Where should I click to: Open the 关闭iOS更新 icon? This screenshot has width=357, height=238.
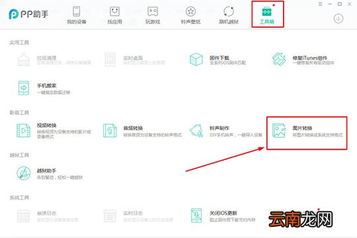coord(196,216)
